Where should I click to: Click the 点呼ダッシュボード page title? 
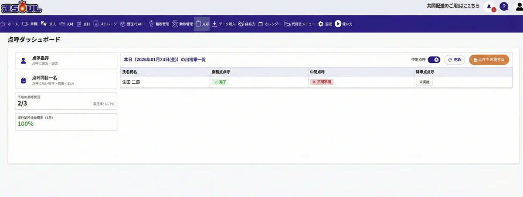pos(34,39)
